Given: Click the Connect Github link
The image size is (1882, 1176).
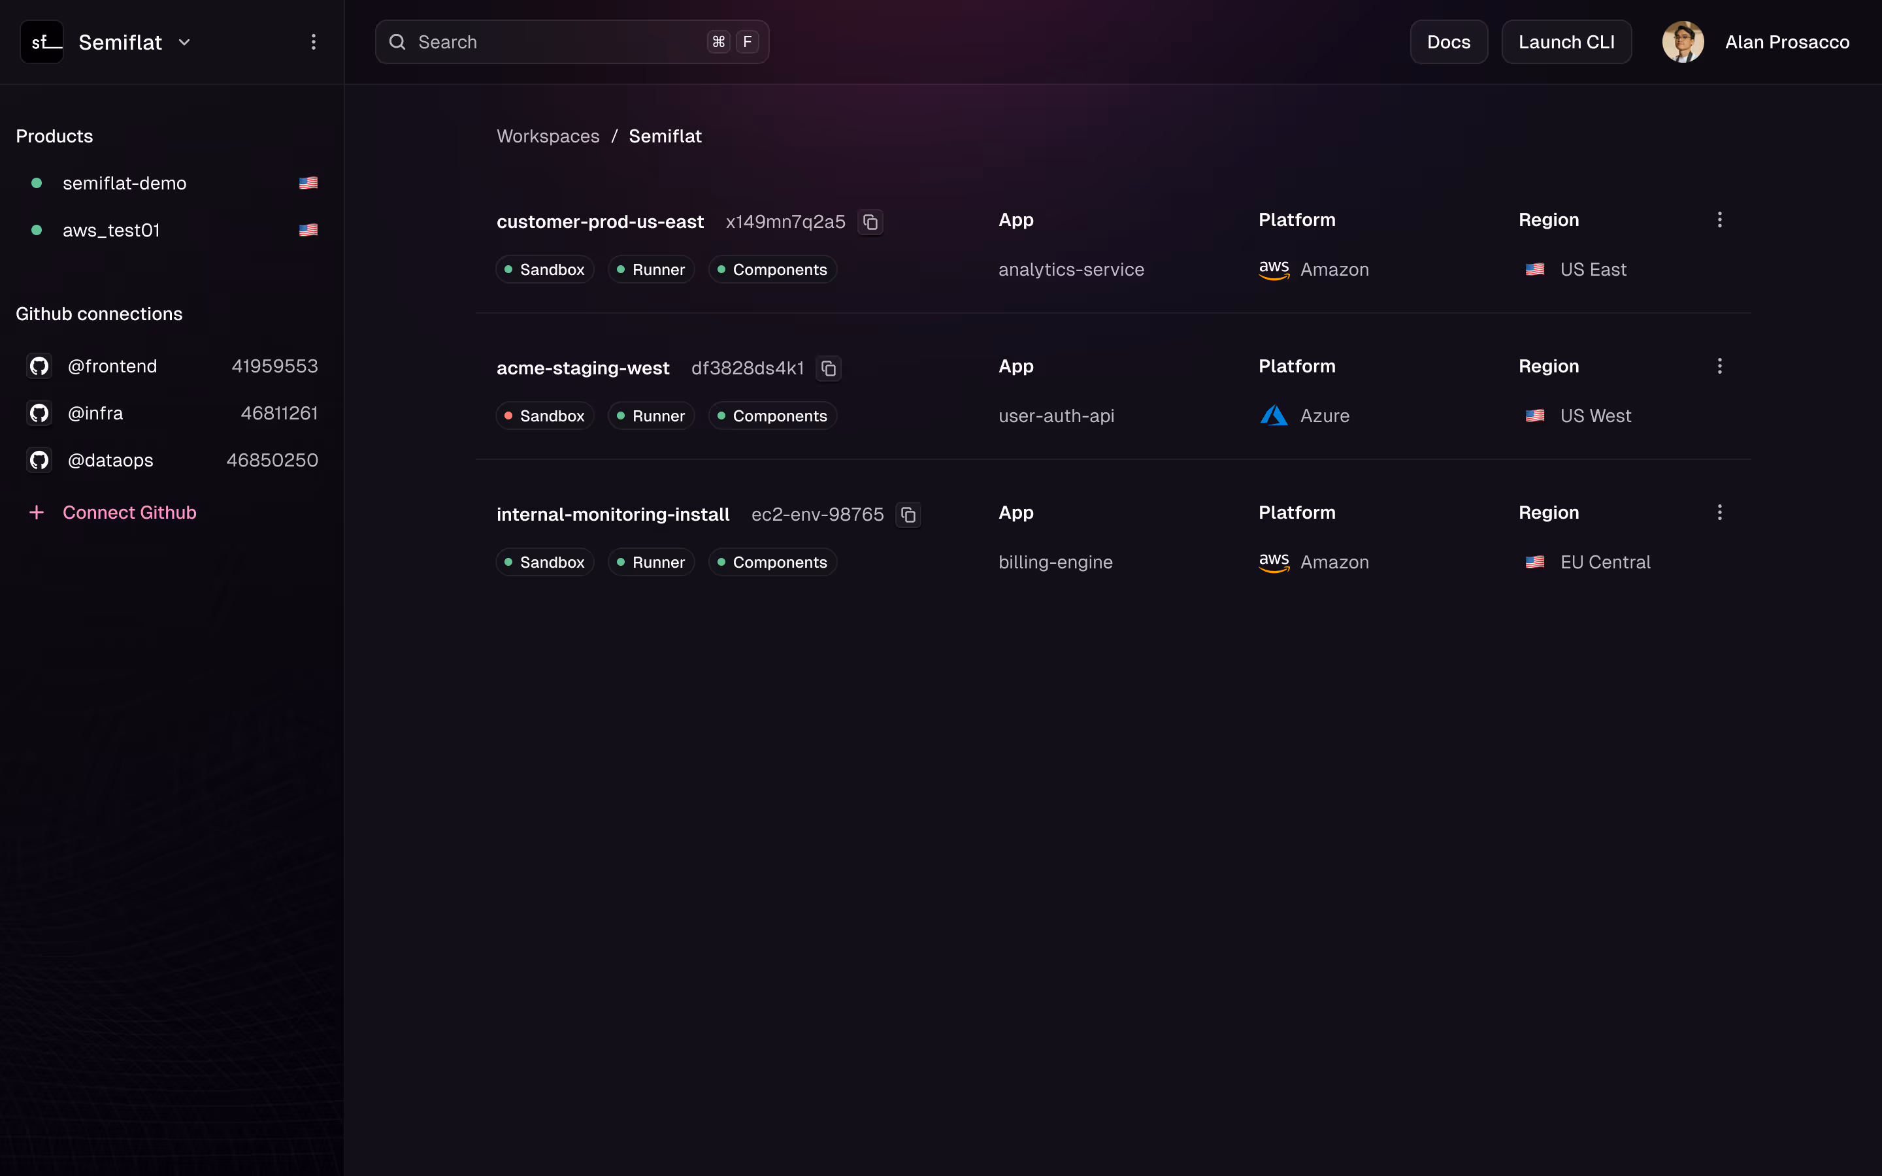Looking at the screenshot, I should coord(129,513).
